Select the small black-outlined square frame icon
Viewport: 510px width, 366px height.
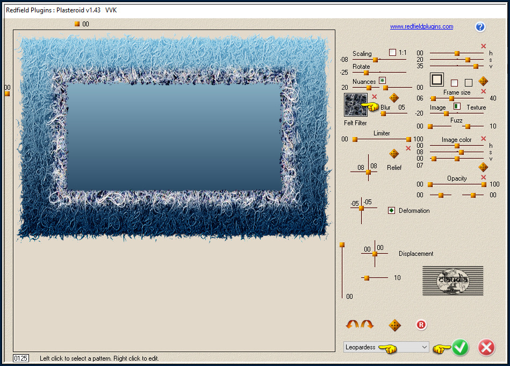469,83
